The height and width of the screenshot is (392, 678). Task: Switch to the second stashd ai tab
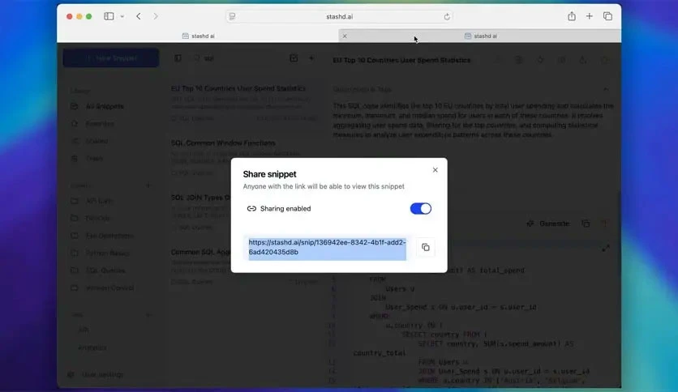(x=480, y=36)
